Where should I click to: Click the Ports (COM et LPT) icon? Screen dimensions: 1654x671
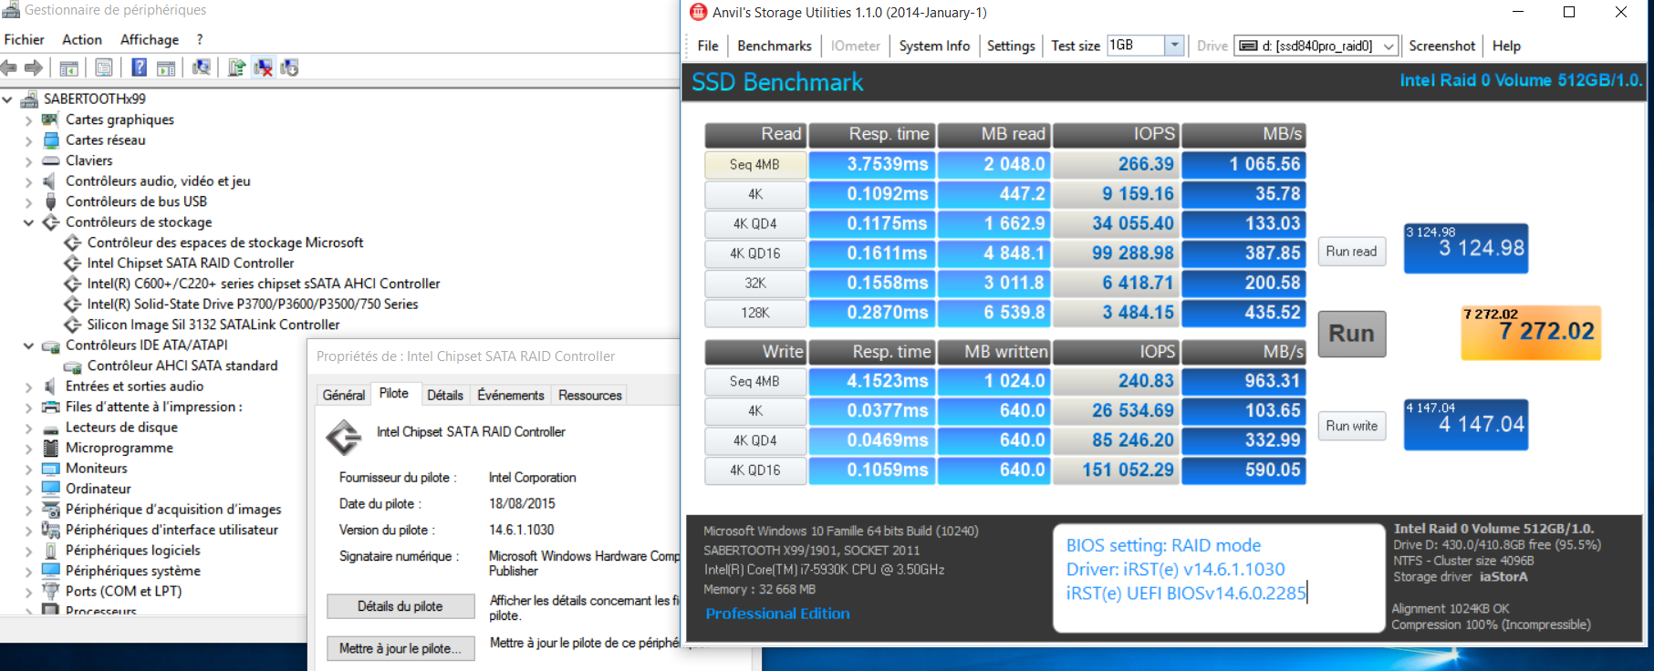tap(51, 591)
